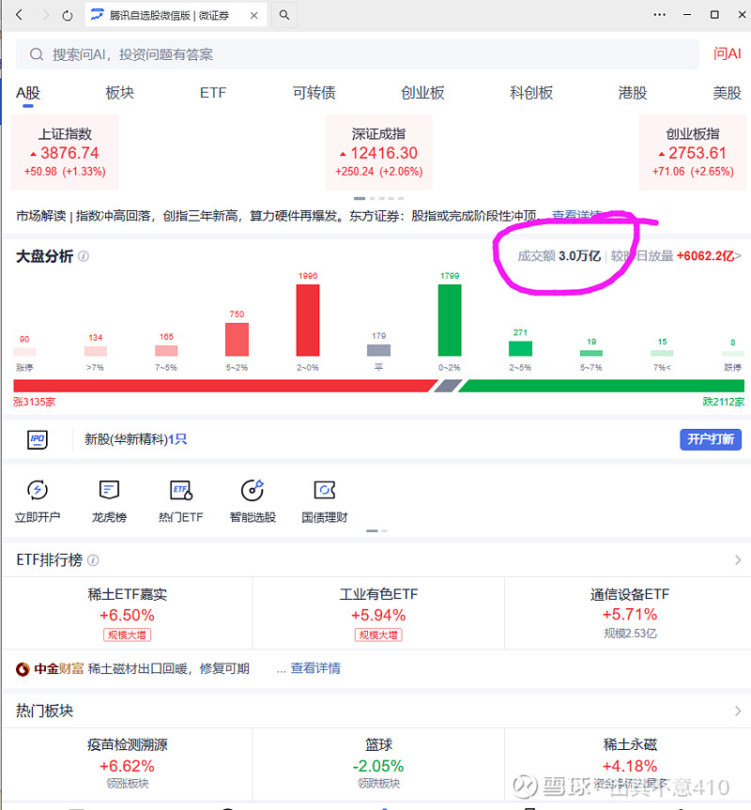This screenshot has height=810, width=751.
Task: Open the search magnifier beside the tab
Action: pyautogui.click(x=284, y=15)
